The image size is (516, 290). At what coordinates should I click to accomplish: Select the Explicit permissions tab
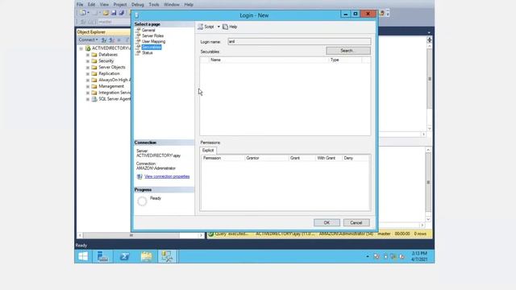pos(208,151)
